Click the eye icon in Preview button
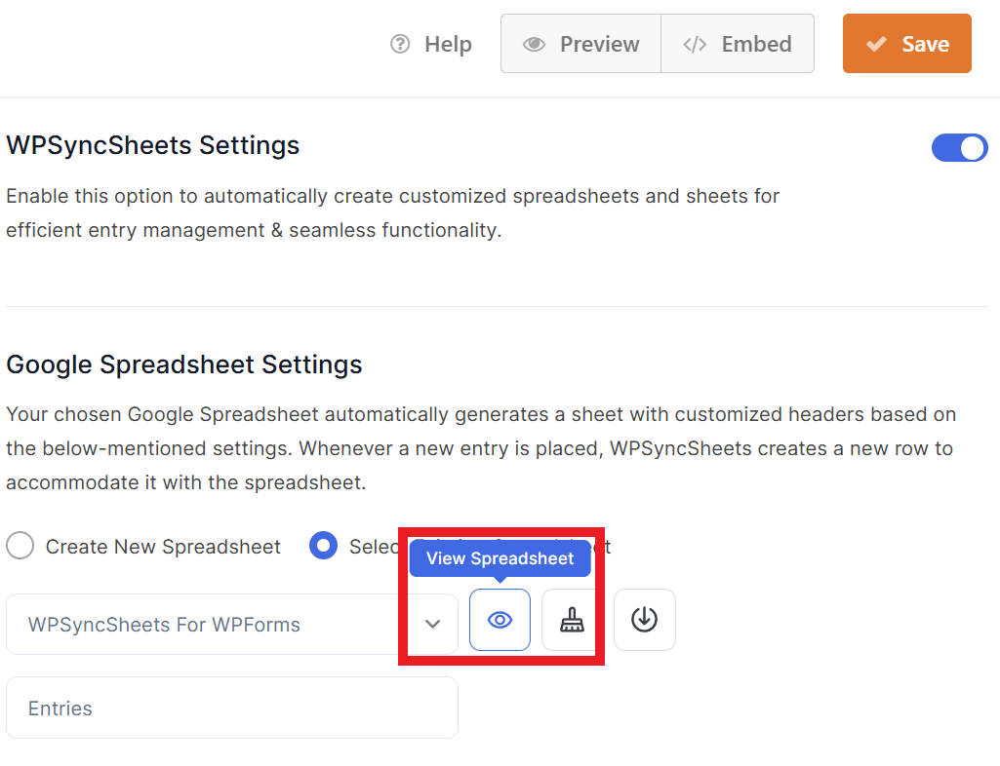The height and width of the screenshot is (766, 1000). (534, 44)
